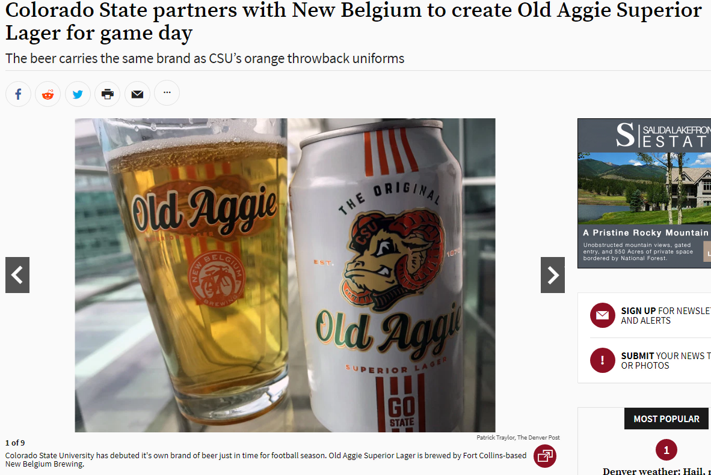Click the article headline about Old Aggie

tap(353, 21)
